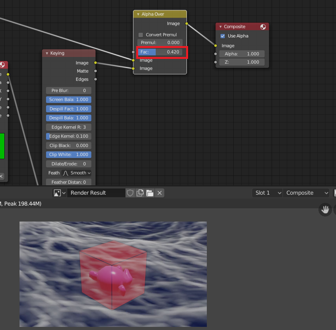The width and height of the screenshot is (336, 330).
Task: Click the X button on left node edge
Action: (1, 176)
